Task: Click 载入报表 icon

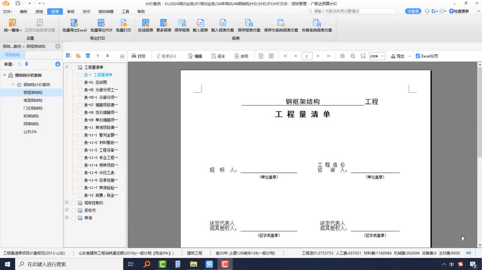Action: (200, 23)
